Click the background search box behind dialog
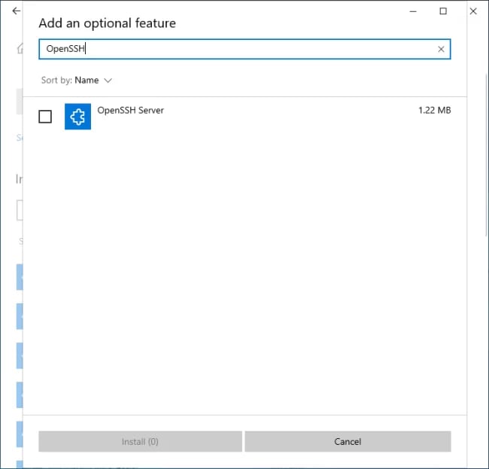Image resolution: width=489 pixels, height=469 pixels. click(20, 210)
